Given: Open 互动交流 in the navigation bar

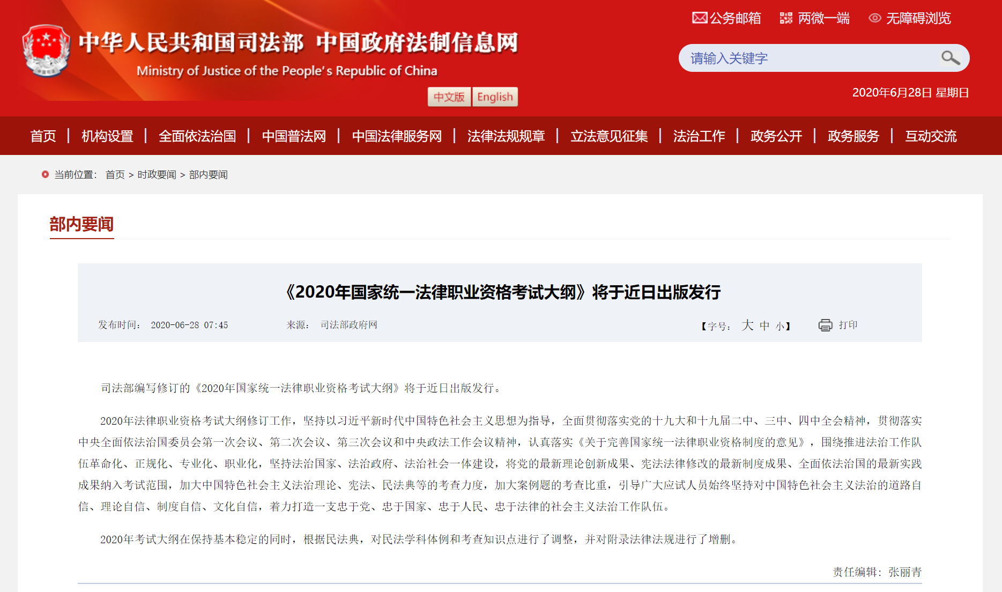Looking at the screenshot, I should pyautogui.click(x=931, y=136).
